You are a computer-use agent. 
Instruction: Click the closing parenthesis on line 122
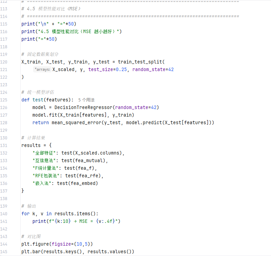tap(22, 77)
